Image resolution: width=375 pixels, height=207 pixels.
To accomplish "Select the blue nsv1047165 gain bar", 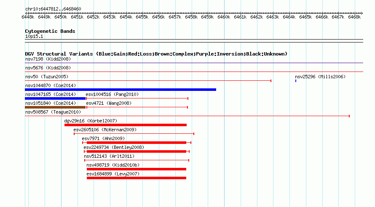I will pyautogui.click(x=55, y=98).
